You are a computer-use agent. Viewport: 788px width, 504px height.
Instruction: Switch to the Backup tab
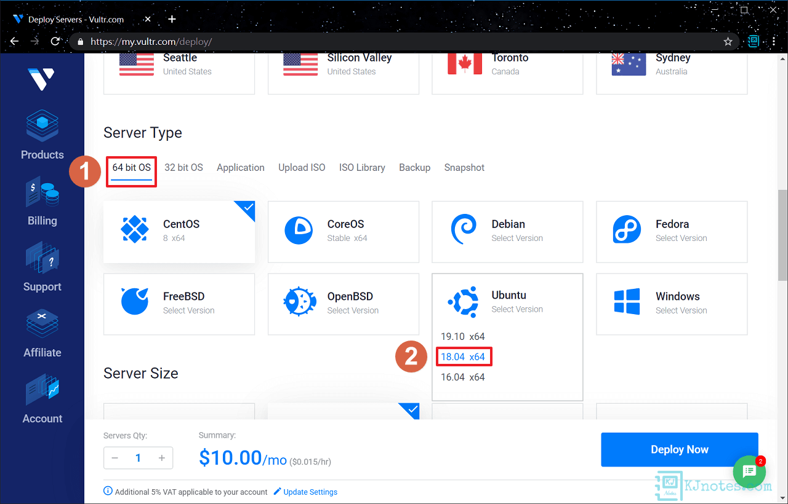[414, 167]
